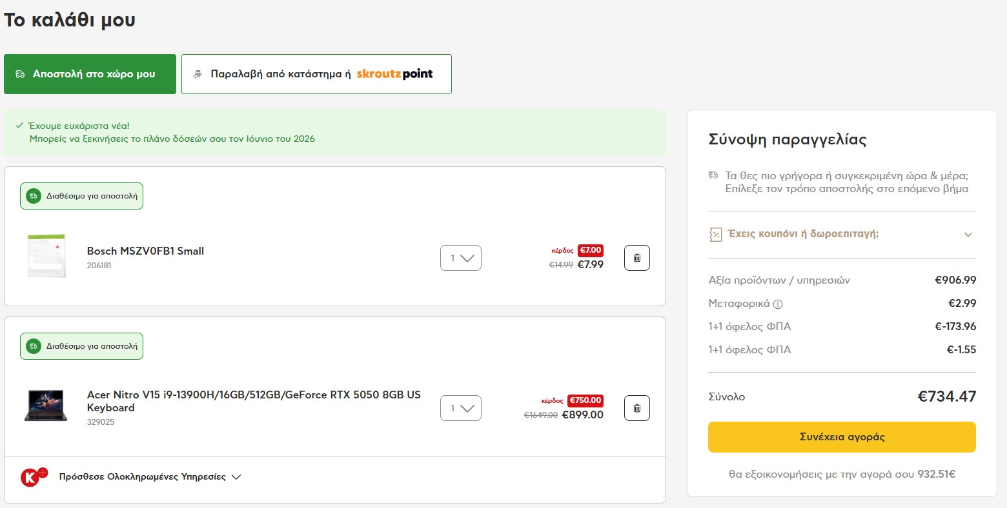Click the 'Σύνολο' label
This screenshot has width=1007, height=508.
tap(727, 397)
